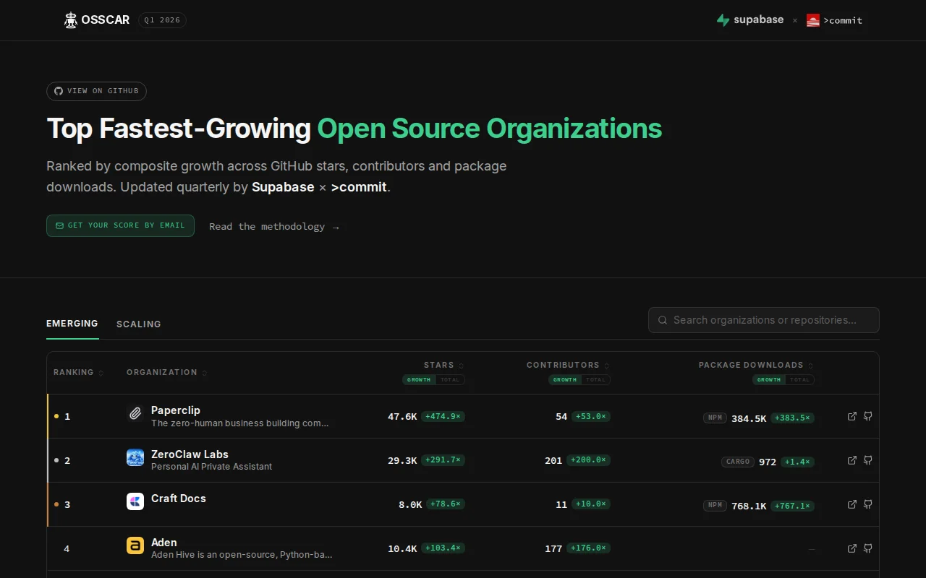Open Aden's external website link icon
This screenshot has width=926, height=578.
(852, 548)
